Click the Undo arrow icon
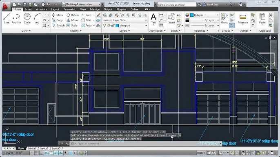Viewport: 280px width, 157px height. click(49, 4)
